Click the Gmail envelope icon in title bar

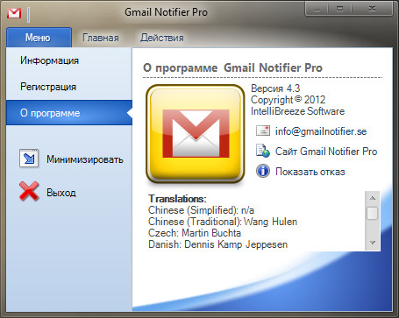(x=14, y=13)
